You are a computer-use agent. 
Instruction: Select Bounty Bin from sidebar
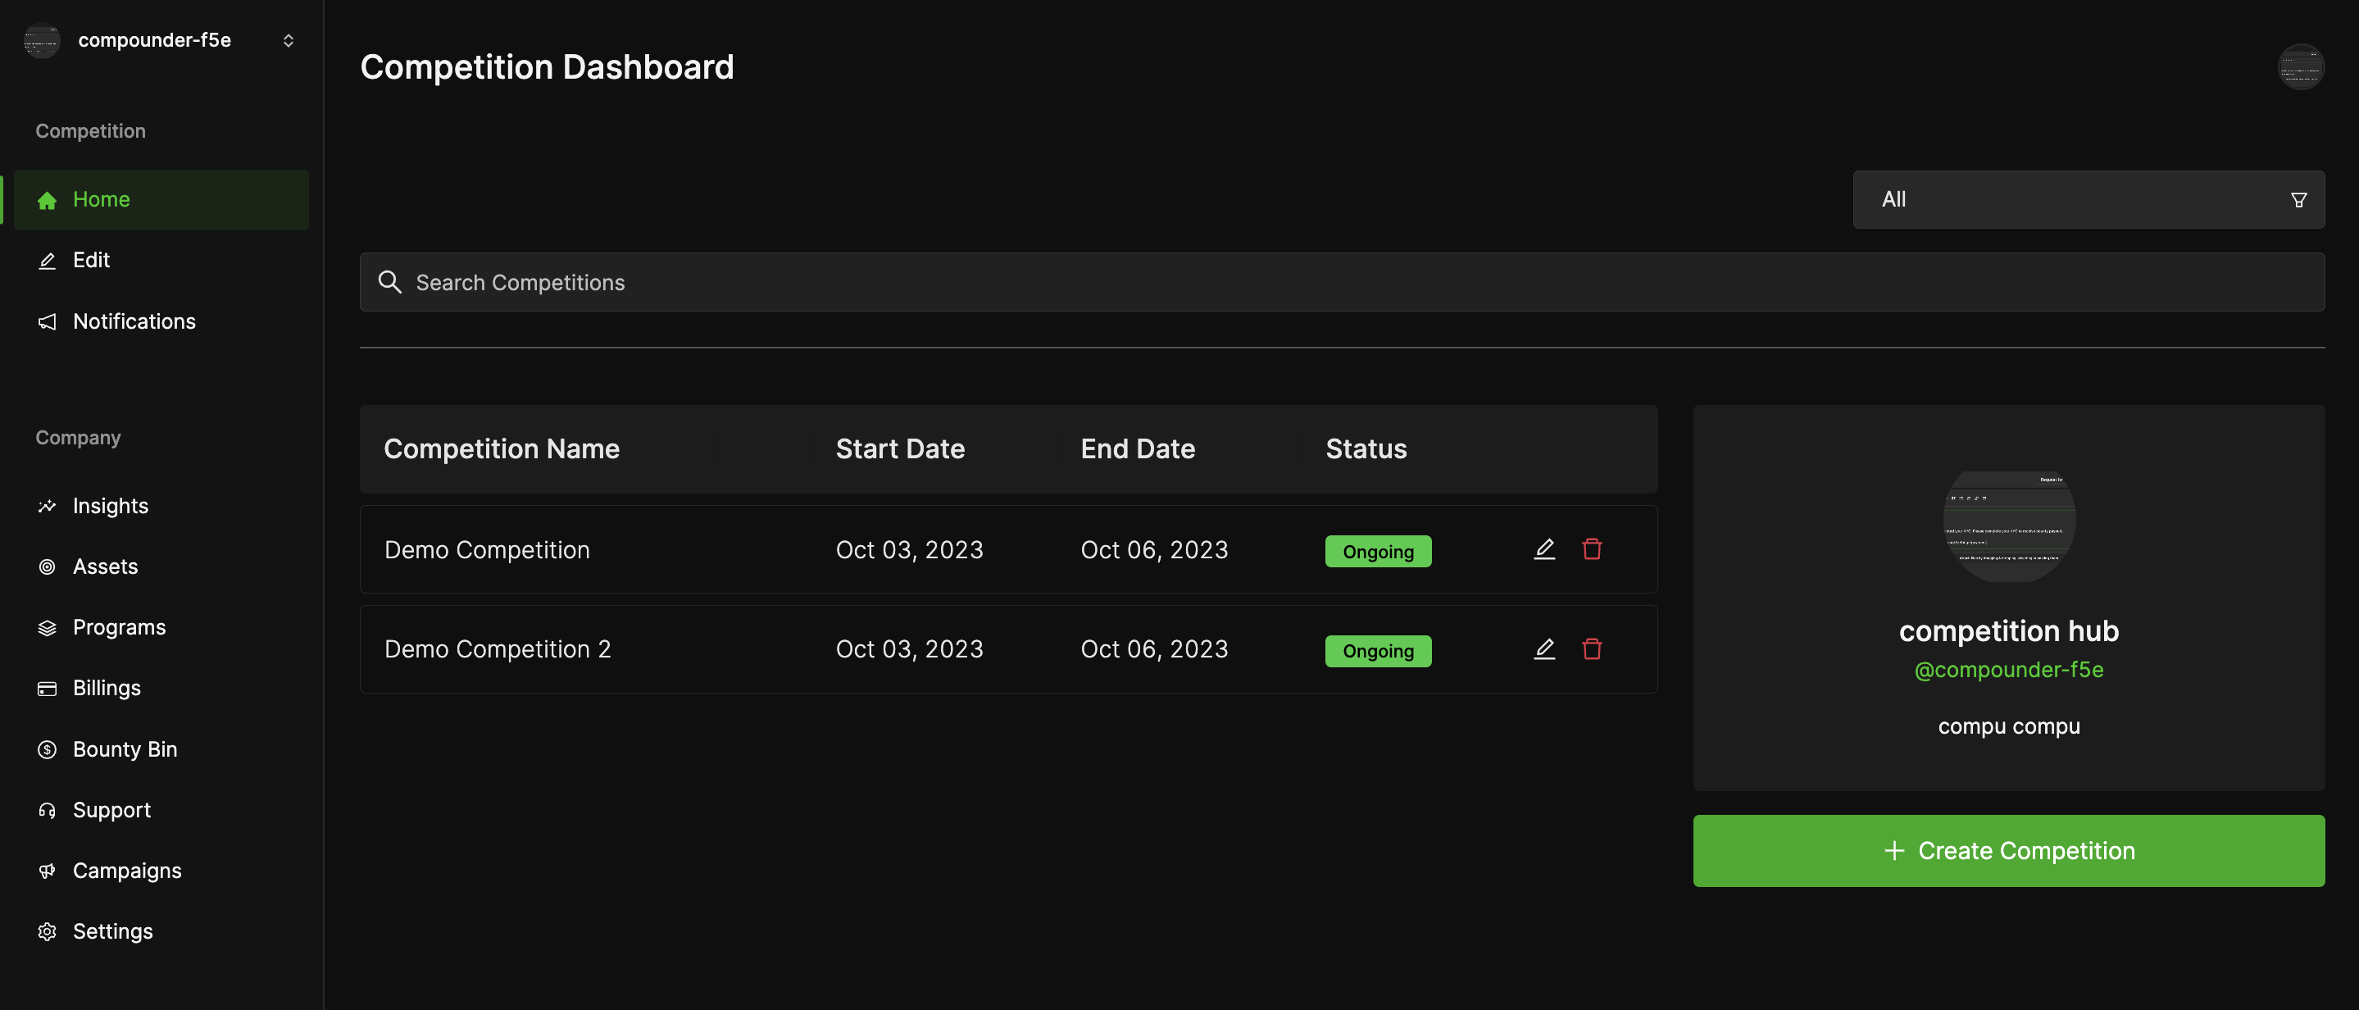tap(125, 749)
